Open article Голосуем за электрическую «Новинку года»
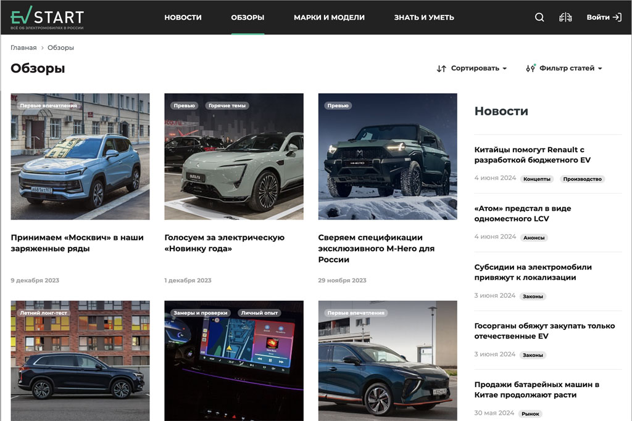632x421 pixels. point(225,243)
